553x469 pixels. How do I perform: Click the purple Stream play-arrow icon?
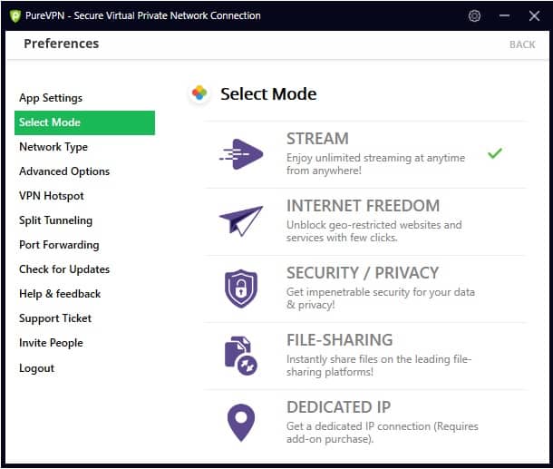(x=241, y=154)
